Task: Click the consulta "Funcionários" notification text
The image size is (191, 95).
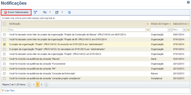Action: point(38,64)
